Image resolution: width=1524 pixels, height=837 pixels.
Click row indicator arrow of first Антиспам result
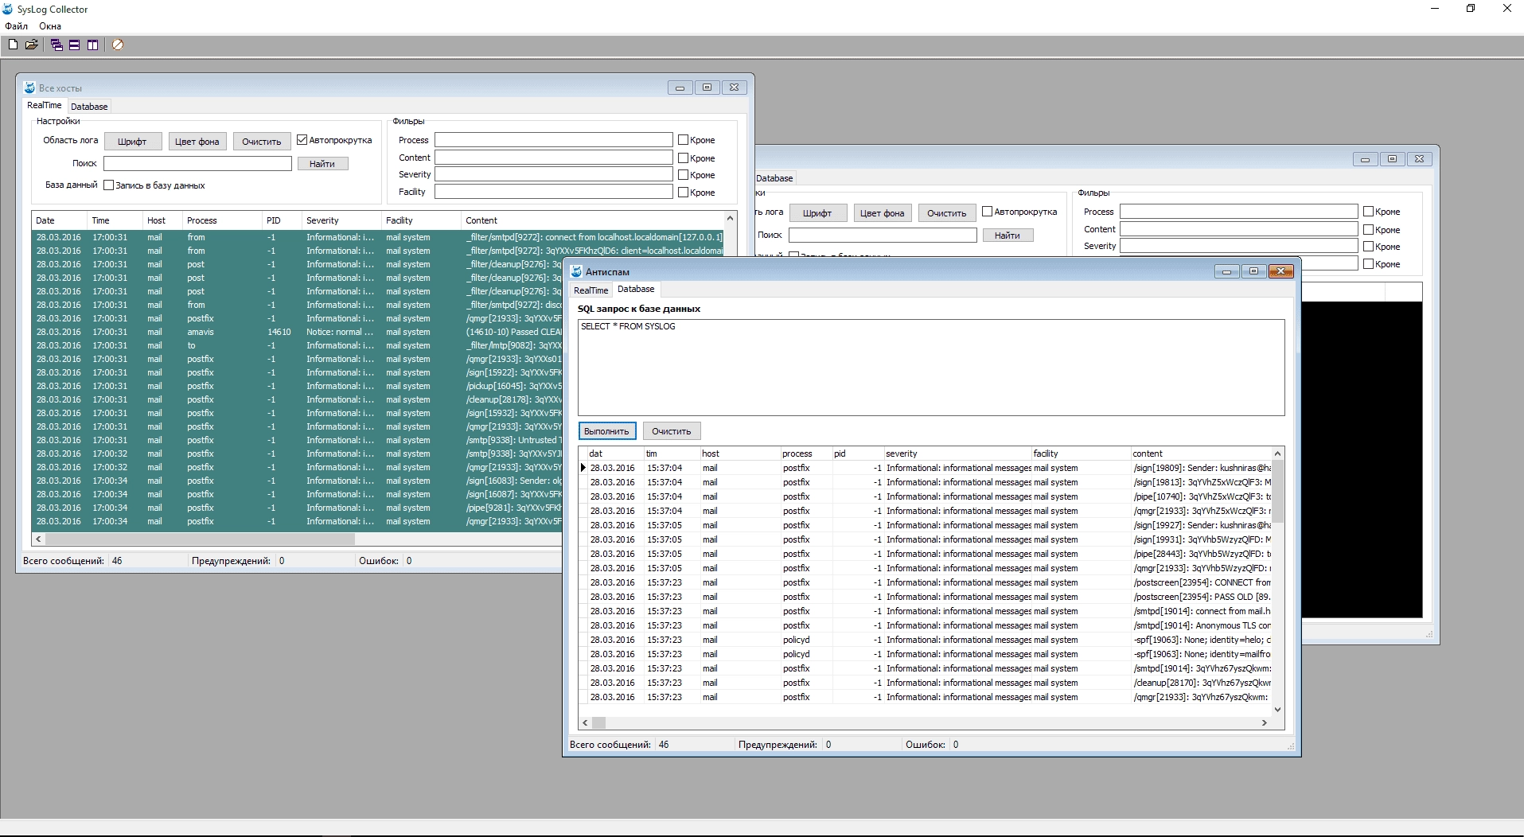pyautogui.click(x=583, y=468)
